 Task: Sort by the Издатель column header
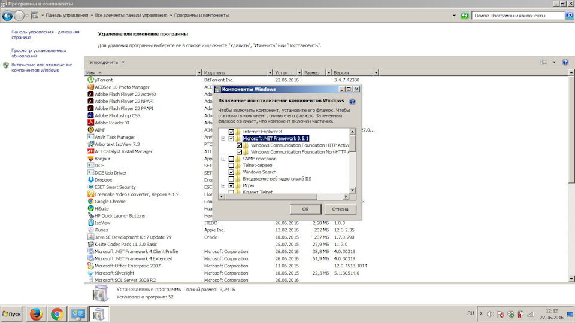point(235,72)
